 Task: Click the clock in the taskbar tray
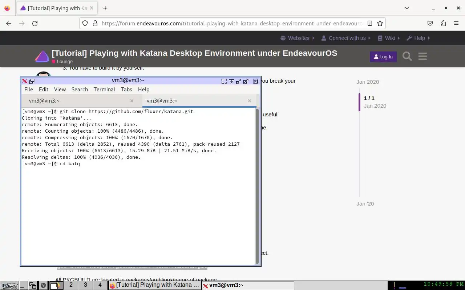point(444,284)
